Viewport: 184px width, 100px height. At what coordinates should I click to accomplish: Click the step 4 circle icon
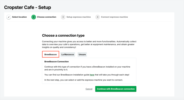98,17
